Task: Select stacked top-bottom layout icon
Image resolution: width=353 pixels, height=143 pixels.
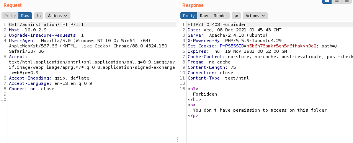Action: tap(337, 2)
